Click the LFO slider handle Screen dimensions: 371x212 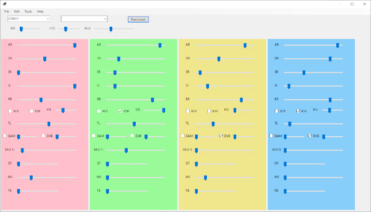point(66,29)
